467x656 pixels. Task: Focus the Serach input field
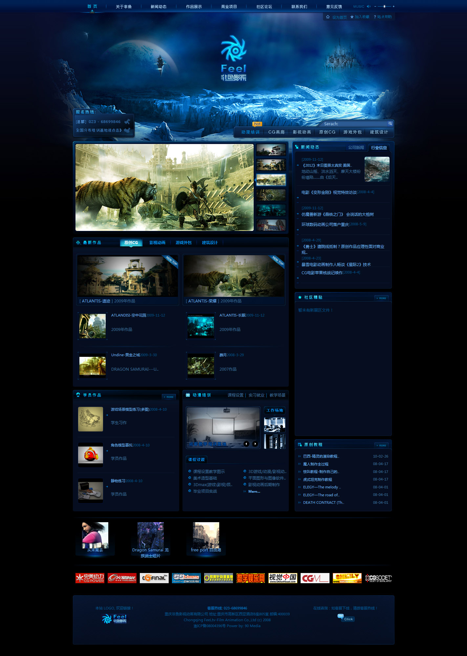pyautogui.click(x=355, y=124)
